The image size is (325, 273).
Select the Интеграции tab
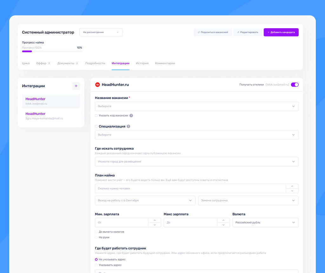pos(120,63)
